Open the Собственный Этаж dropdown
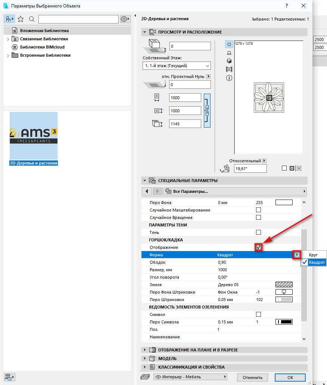The height and width of the screenshot is (385, 327). tap(177, 66)
